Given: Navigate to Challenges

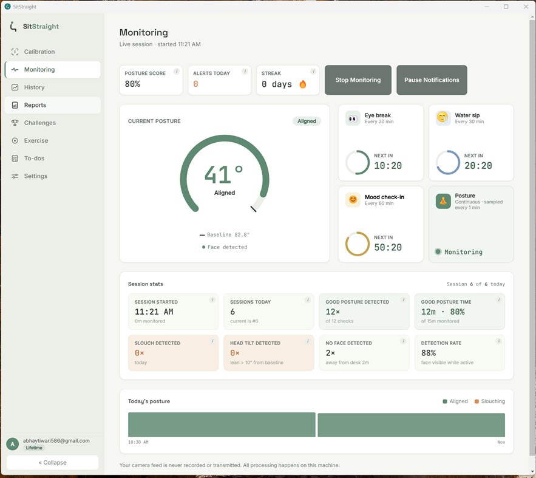Looking at the screenshot, I should pyautogui.click(x=53, y=123).
